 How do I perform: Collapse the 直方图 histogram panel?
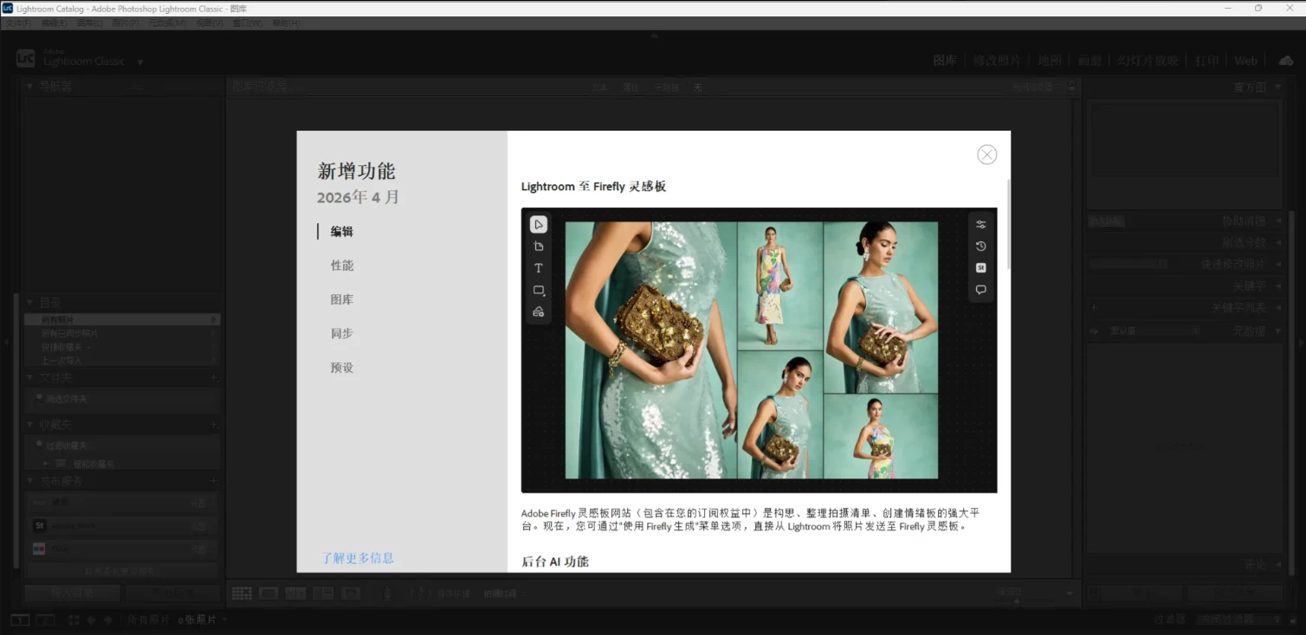pyautogui.click(x=1277, y=87)
